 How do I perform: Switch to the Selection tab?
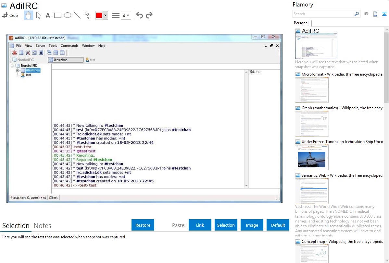pyautogui.click(x=16, y=226)
